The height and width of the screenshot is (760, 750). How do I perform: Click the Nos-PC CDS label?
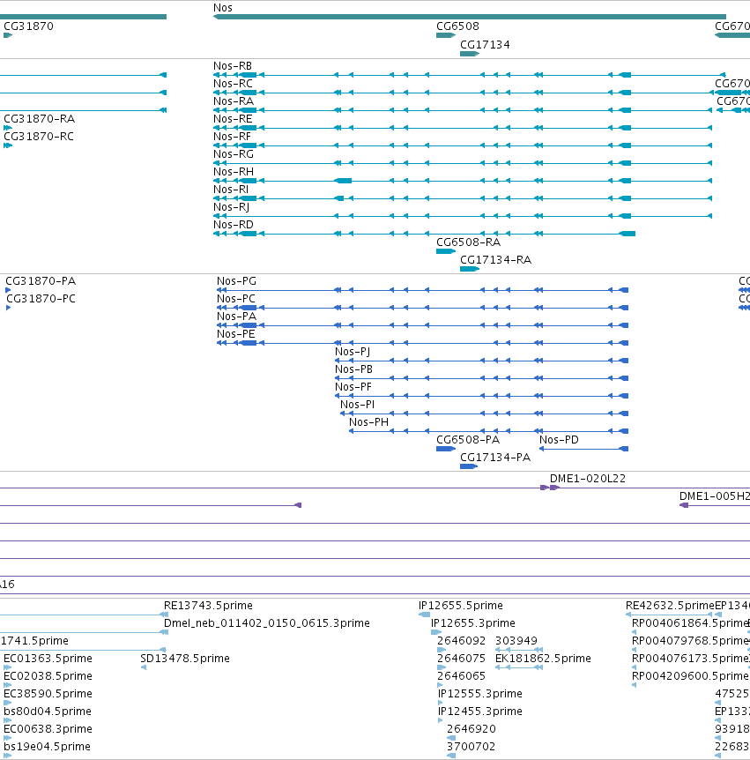pyautogui.click(x=236, y=299)
